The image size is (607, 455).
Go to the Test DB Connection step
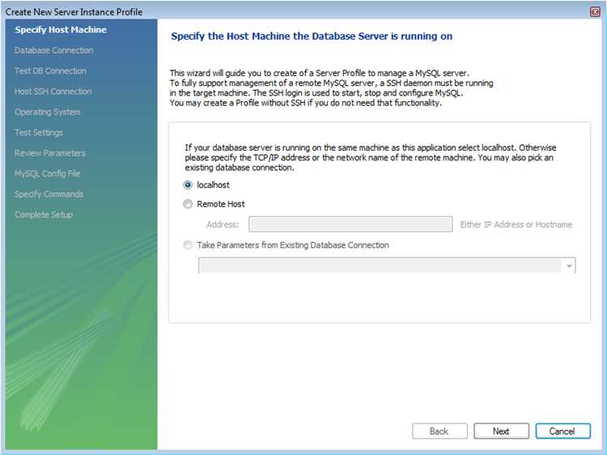[x=50, y=71]
